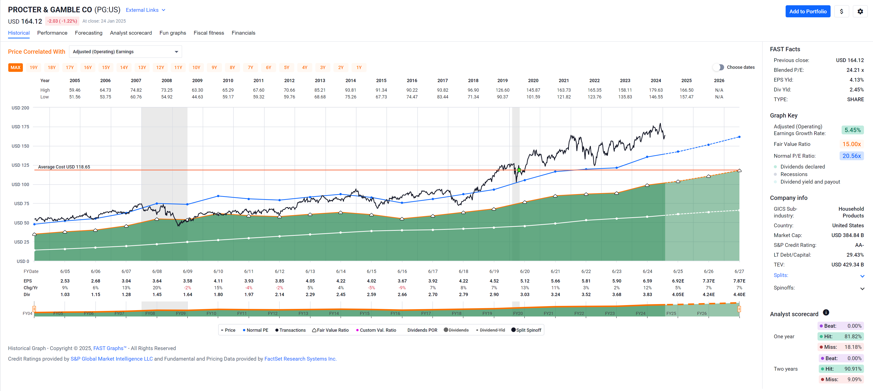Toggle Custom Val. Ratio legend item
This screenshot has height=391, width=873.
[376, 330]
